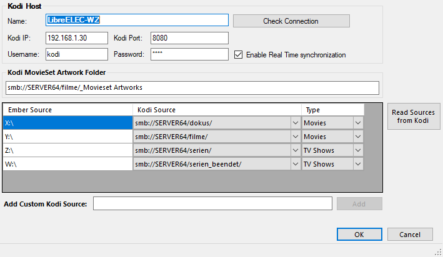Click the Ember Source column header
Viewport: 443px width, 257px height.
68,110
